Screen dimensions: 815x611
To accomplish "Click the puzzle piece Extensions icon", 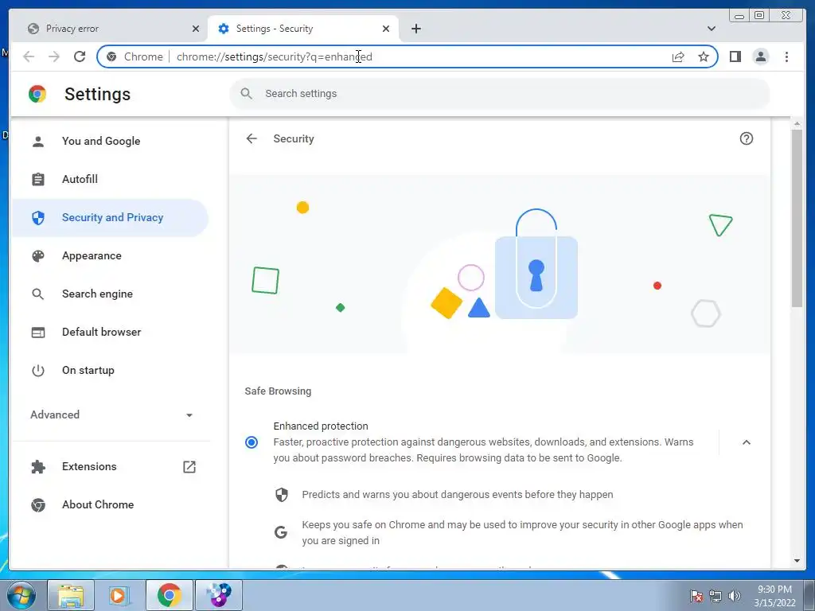I will 38,466.
